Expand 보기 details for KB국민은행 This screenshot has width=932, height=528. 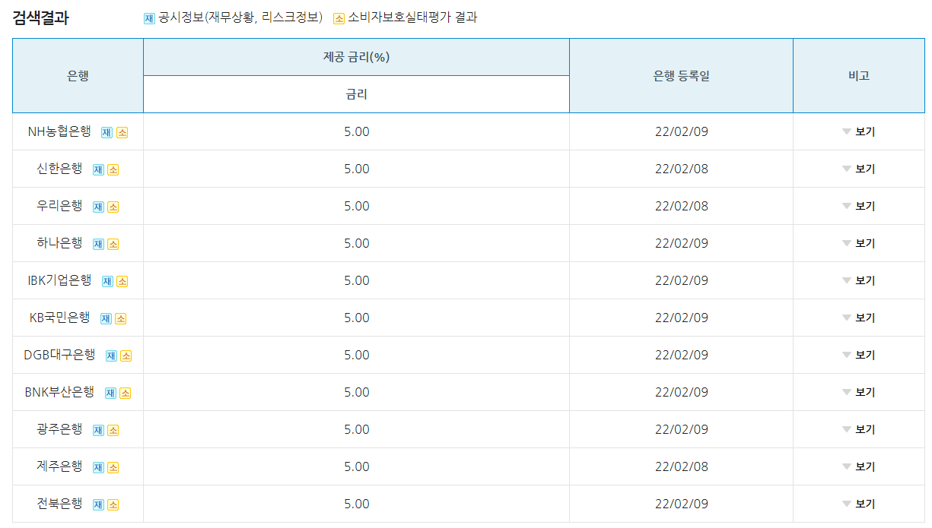[858, 318]
